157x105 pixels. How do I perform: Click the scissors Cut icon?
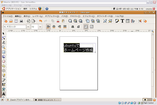pyautogui.click(x=58, y=21)
